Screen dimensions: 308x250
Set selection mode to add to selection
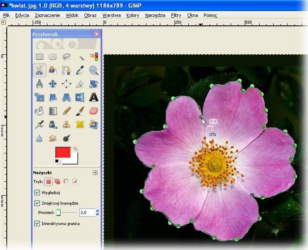[x=57, y=181]
